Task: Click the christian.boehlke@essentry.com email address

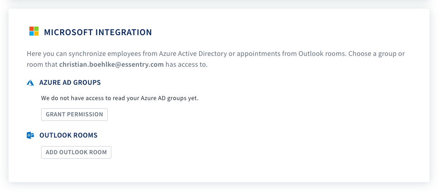Action: [111, 64]
